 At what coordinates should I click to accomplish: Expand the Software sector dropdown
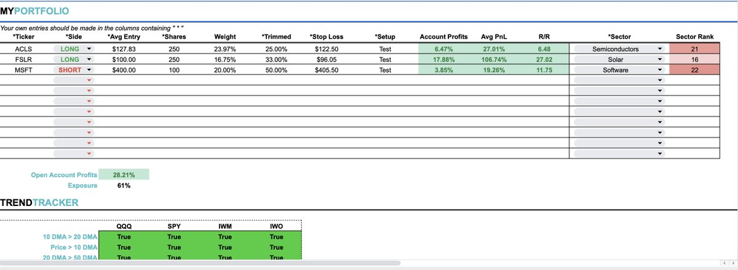click(x=619, y=70)
